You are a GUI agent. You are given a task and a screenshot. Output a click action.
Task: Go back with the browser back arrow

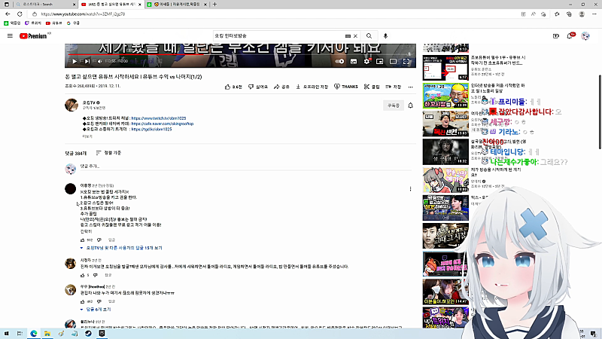pos(8,14)
